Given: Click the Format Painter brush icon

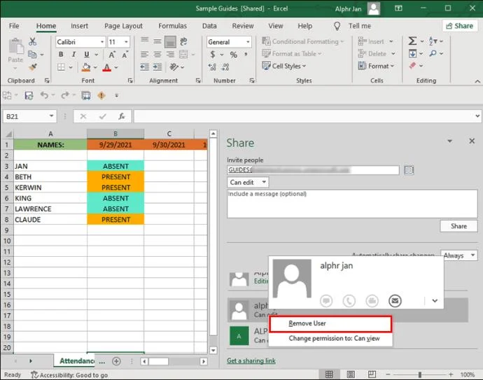Looking at the screenshot, I should pos(33,67).
